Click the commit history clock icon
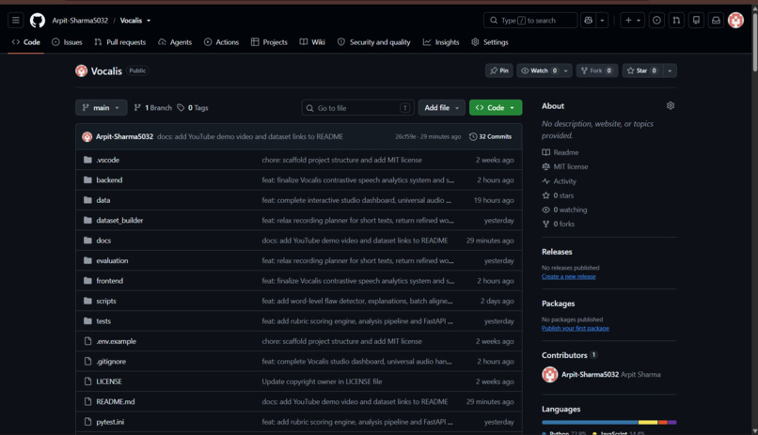758x435 pixels. (473, 136)
